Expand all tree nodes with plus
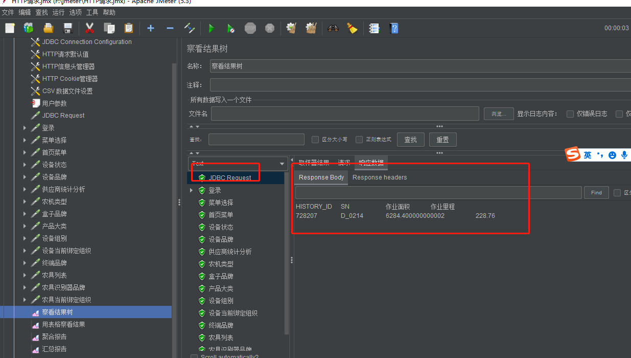This screenshot has width=631, height=358. (x=151, y=28)
